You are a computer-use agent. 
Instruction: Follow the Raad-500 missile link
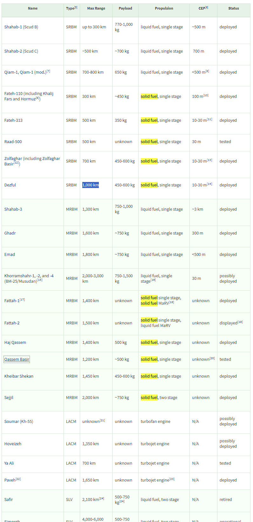[x=13, y=142]
